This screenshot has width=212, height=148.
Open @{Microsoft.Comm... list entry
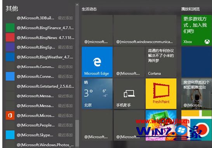coord(40,67)
